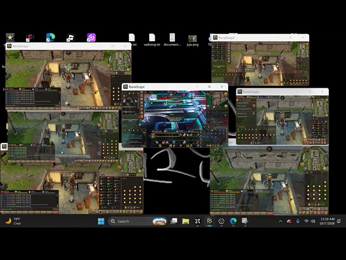Select the document... file on the desktop
This screenshot has width=346, height=260.
pos(172,40)
